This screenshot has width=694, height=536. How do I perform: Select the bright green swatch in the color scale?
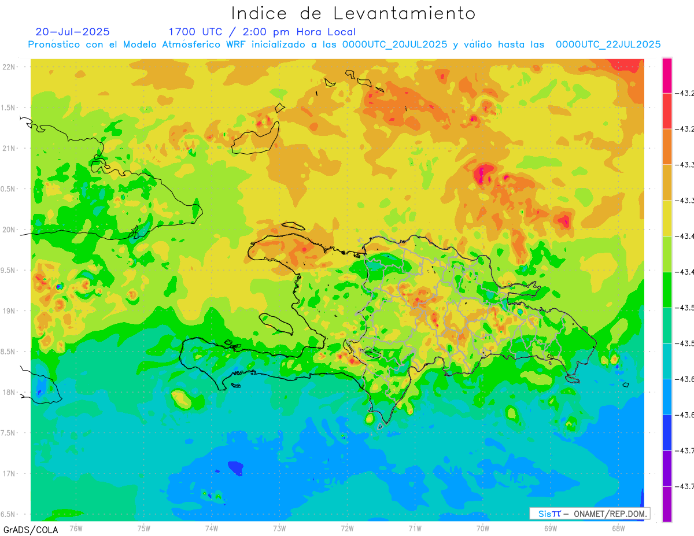[667, 289]
